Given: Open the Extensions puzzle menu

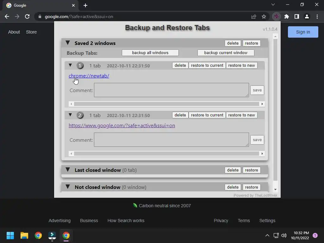Looking at the screenshot, I should (x=287, y=16).
